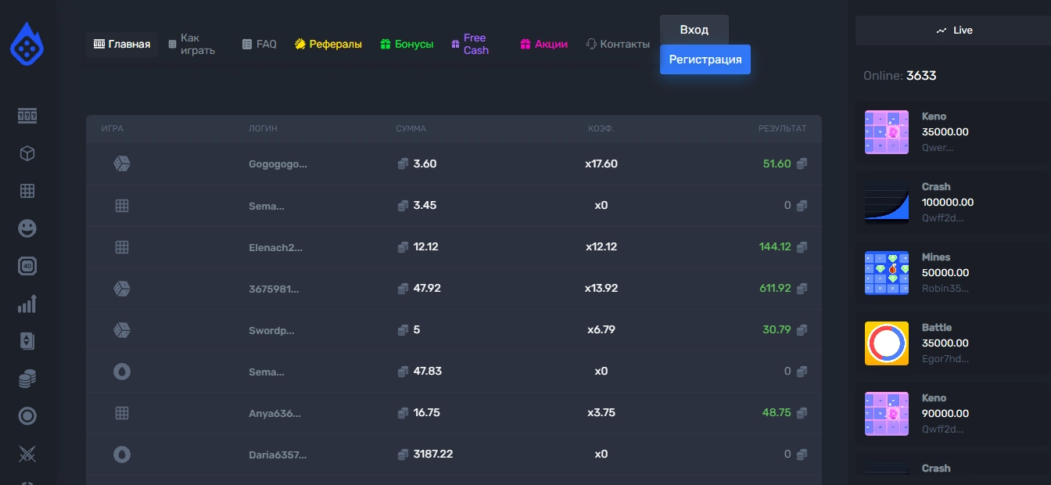Open the mines grid game in sidebar
The width and height of the screenshot is (1051, 485).
pyautogui.click(x=27, y=191)
